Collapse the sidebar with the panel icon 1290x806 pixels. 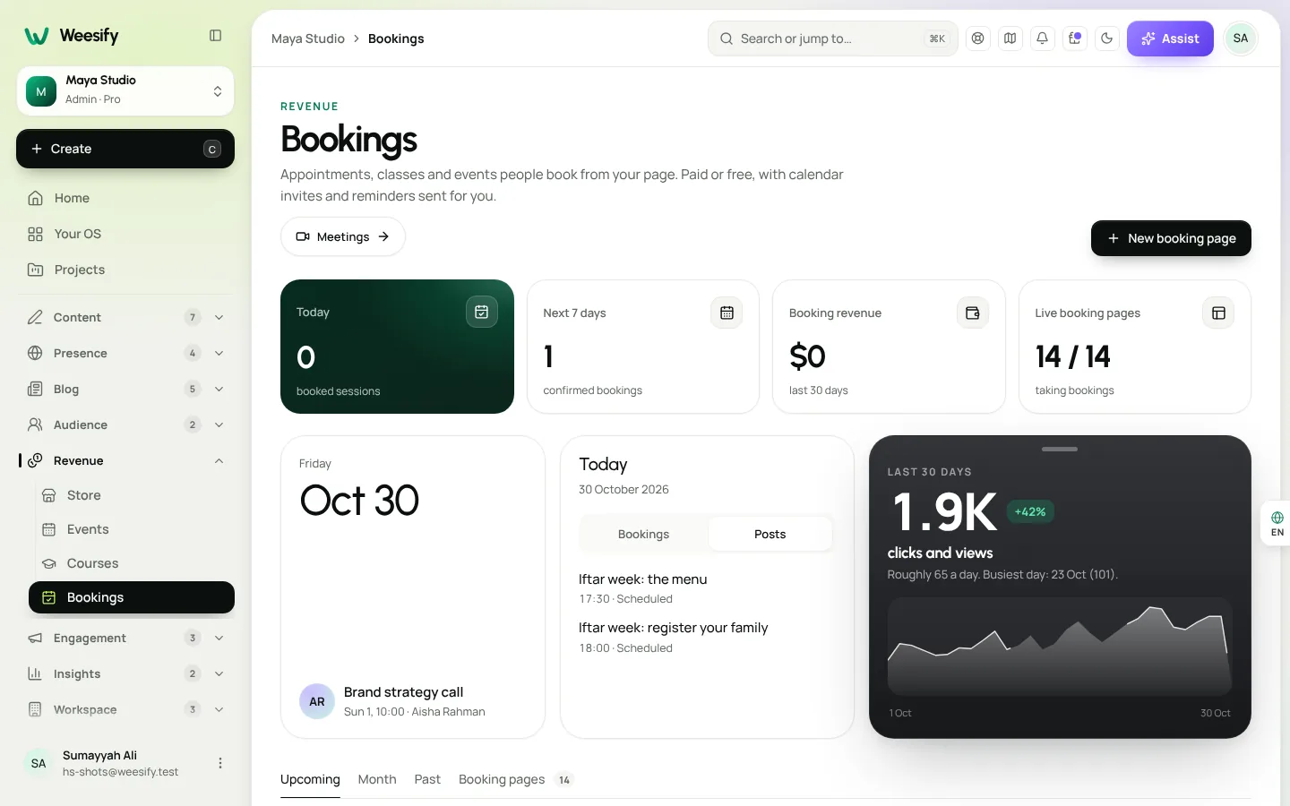(x=215, y=36)
